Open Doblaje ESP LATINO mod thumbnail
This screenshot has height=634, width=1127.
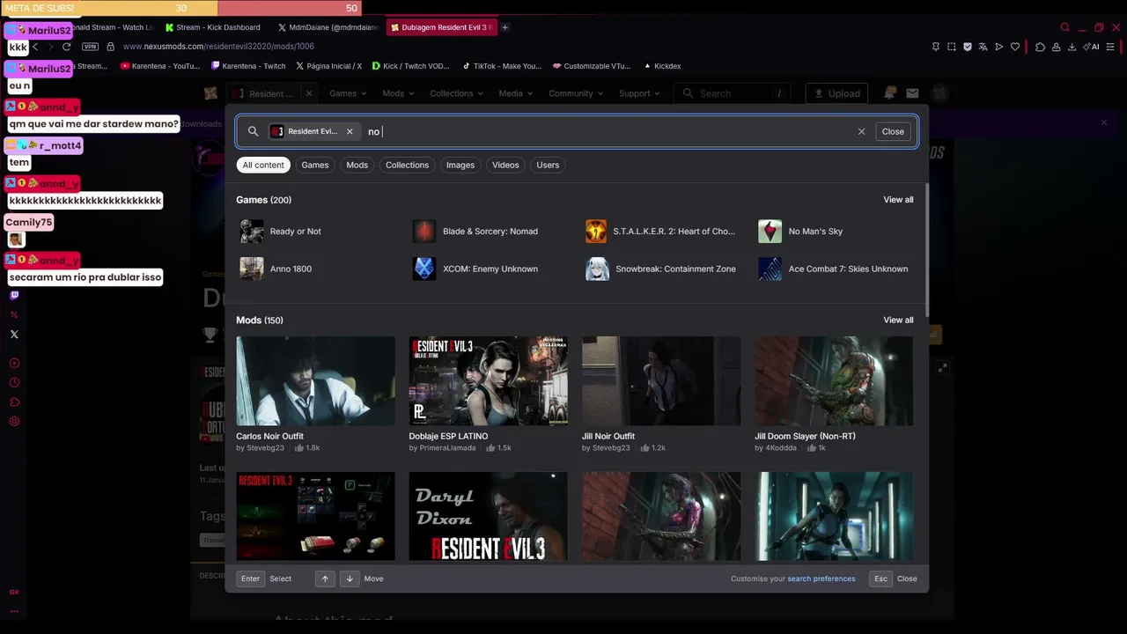coord(488,381)
